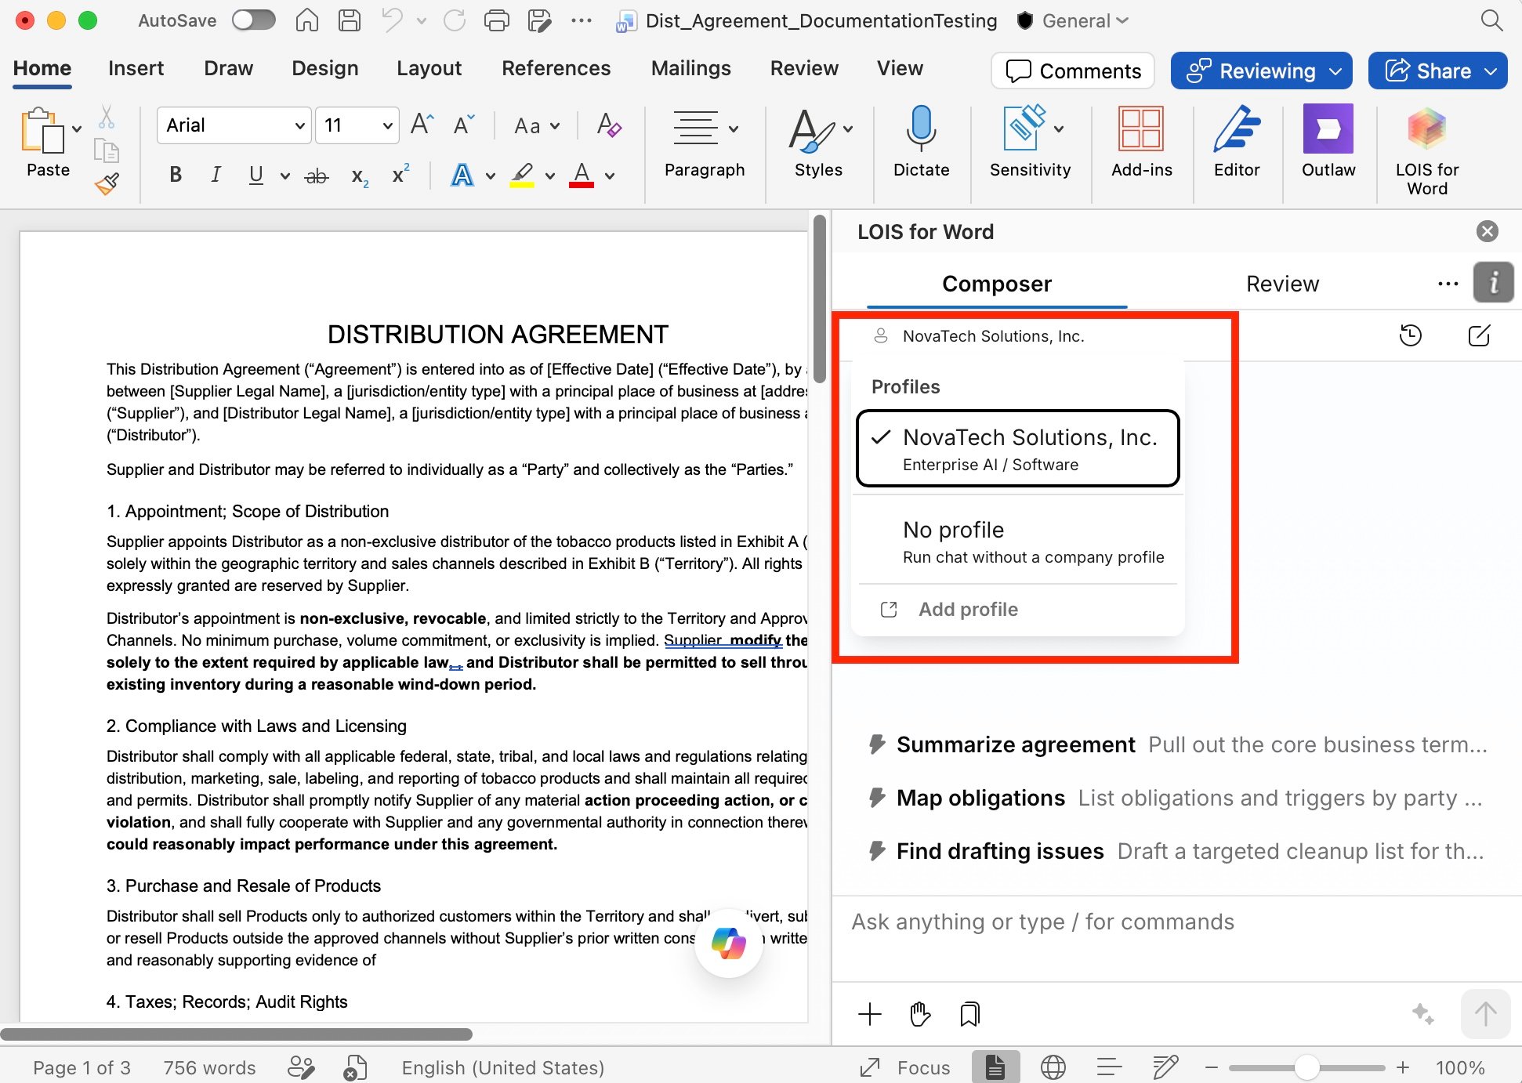Screen dimensions: 1522x1083
Task: Run the Summarize agreement suggestion
Action: point(1178,744)
